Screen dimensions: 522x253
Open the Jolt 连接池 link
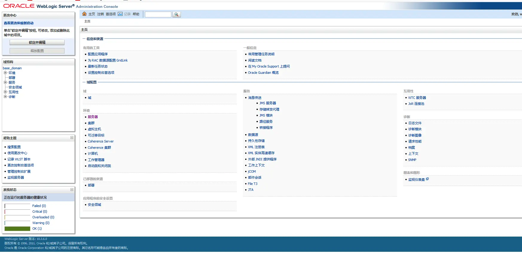pos(416,104)
